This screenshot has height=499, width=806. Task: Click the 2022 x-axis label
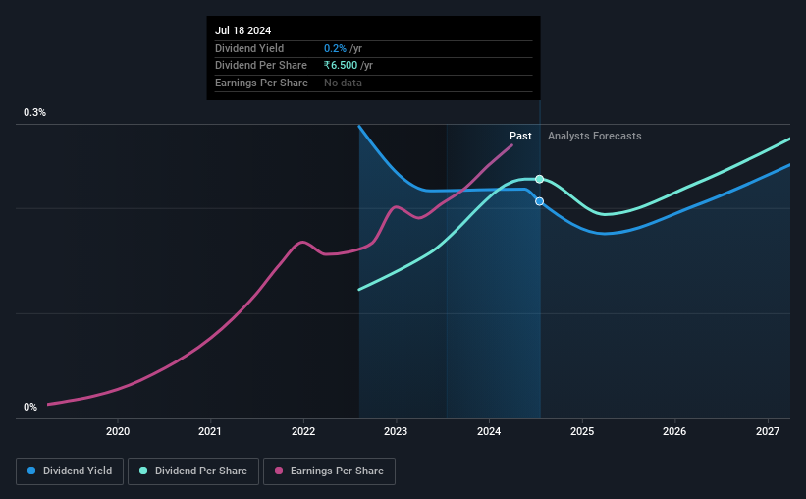(x=303, y=431)
